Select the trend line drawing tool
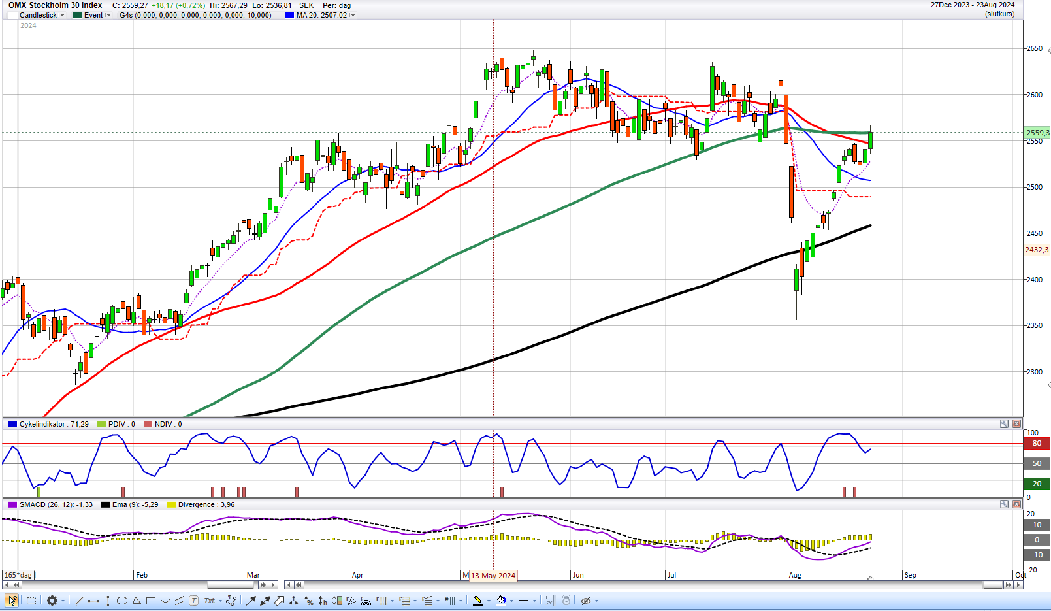1051x611 pixels. (x=79, y=601)
